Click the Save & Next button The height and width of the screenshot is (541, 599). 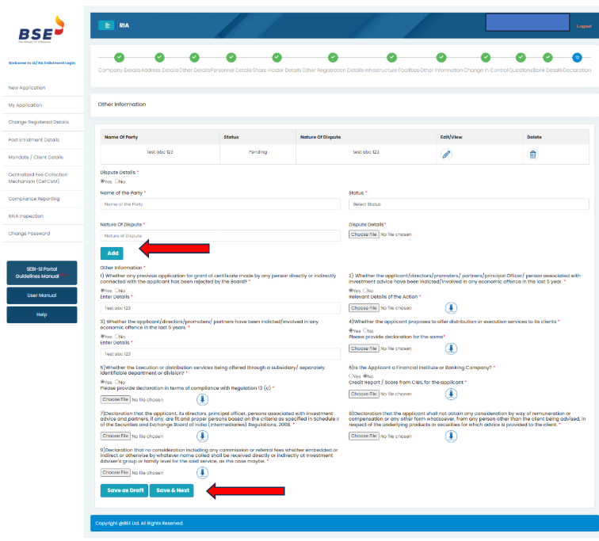[172, 490]
